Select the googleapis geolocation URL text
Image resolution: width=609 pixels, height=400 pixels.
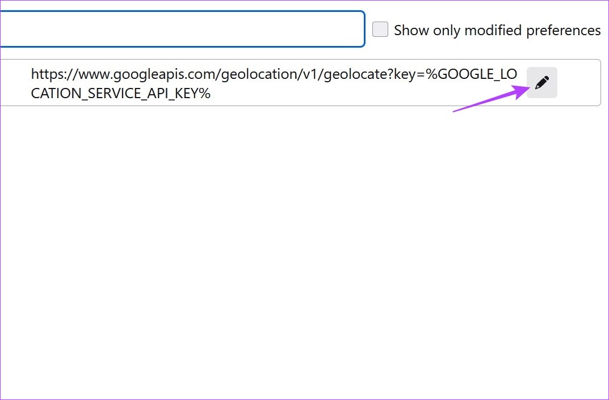tap(274, 74)
